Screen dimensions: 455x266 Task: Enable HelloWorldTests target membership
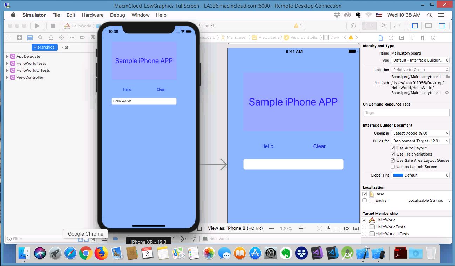[x=365, y=227]
